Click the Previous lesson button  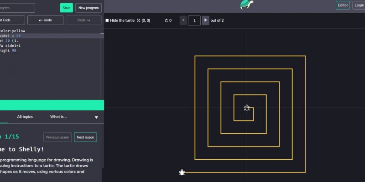pos(57,137)
